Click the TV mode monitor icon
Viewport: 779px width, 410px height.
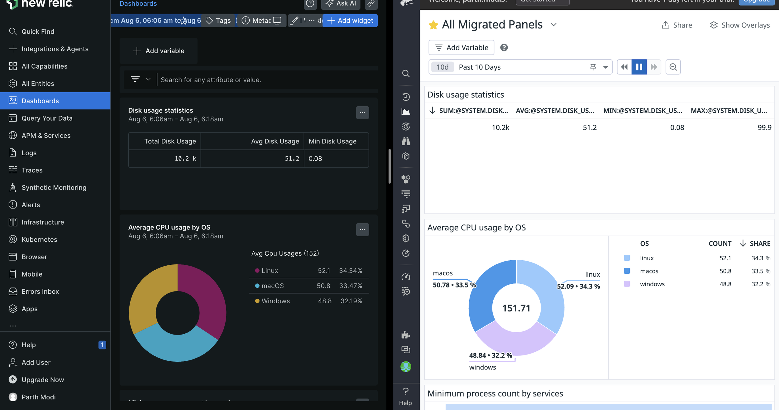(277, 21)
